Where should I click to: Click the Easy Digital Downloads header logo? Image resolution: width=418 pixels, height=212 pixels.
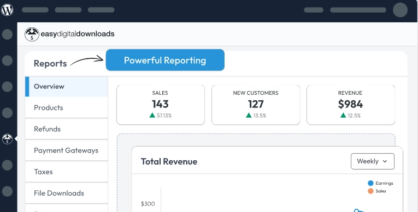click(x=69, y=34)
